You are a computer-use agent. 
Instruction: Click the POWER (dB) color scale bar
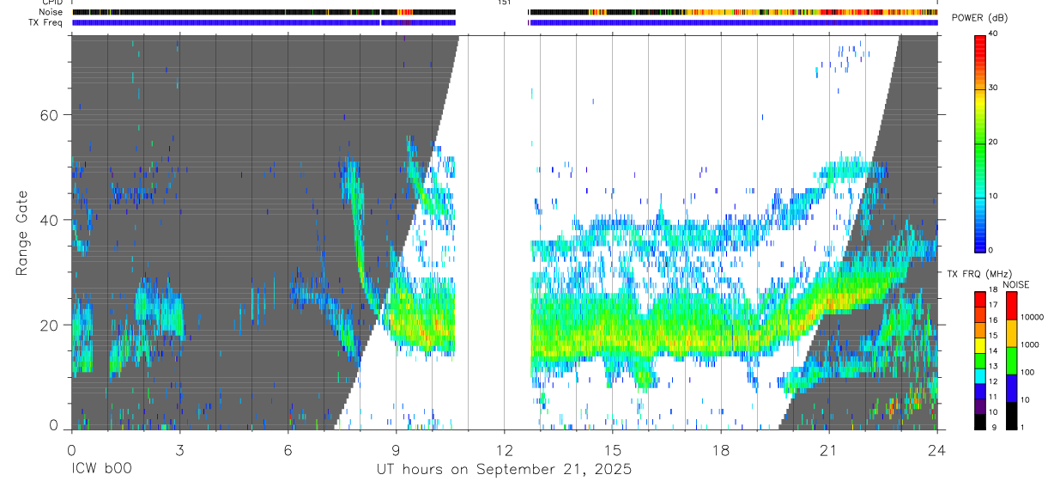coord(979,143)
